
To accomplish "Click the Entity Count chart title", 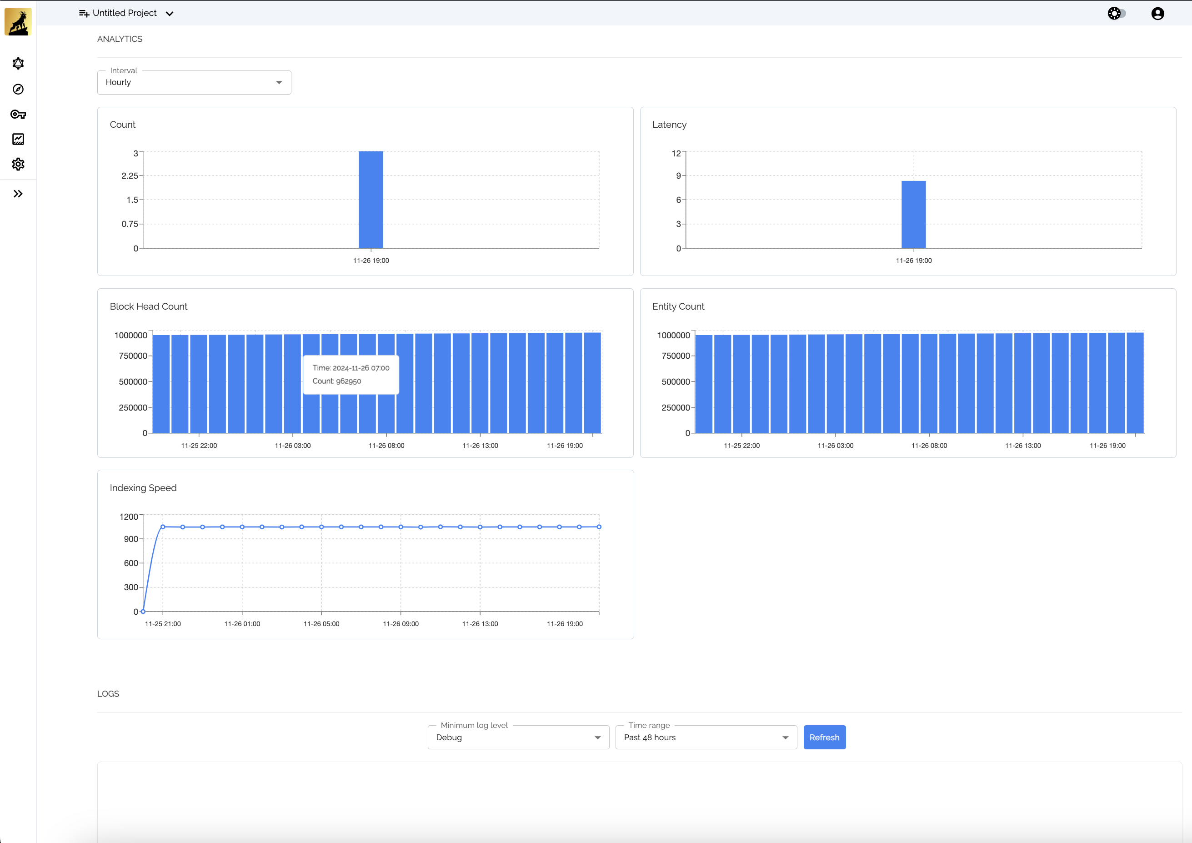I will tap(678, 306).
